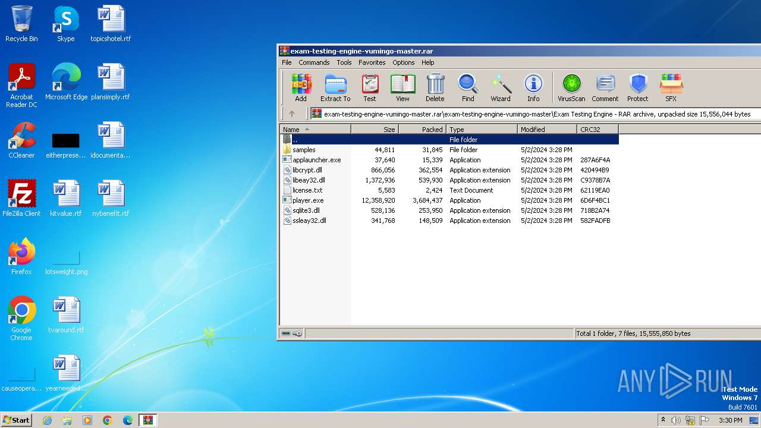The width and height of the screenshot is (761, 428).
Task: Click the taskbar clock showing 3:30 PM
Action: 730,420
